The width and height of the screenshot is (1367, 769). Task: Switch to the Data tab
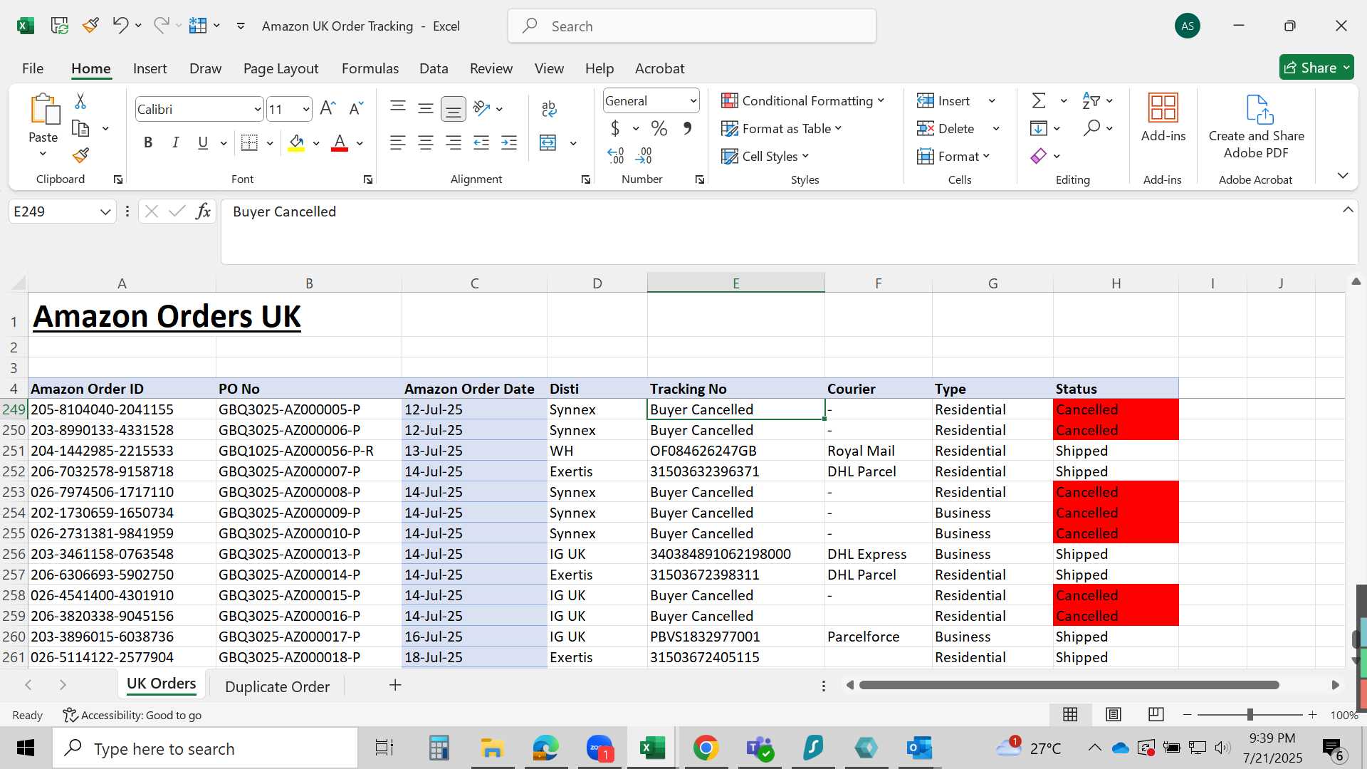[434, 68]
